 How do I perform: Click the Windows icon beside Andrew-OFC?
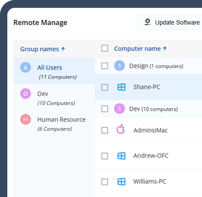click(121, 156)
